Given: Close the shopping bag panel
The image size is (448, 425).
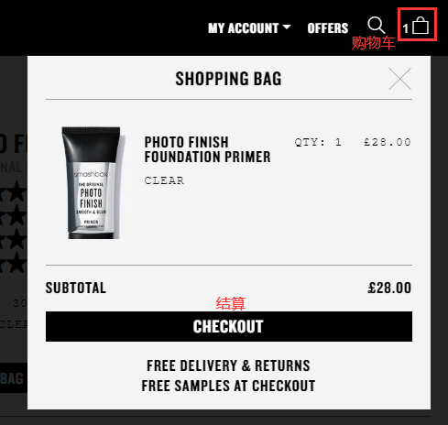Looking at the screenshot, I should [399, 79].
